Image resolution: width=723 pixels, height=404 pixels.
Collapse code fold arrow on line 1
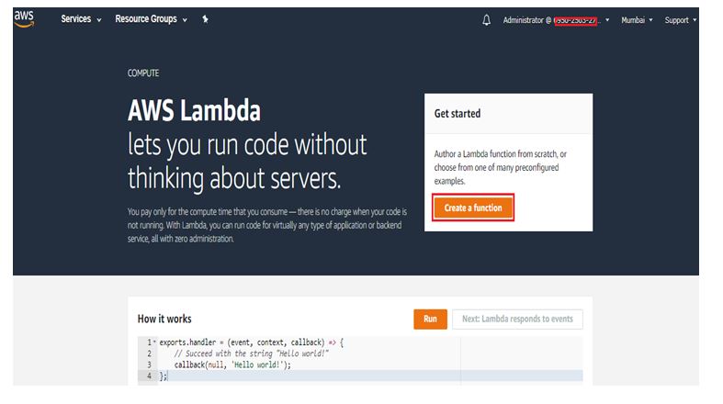(x=155, y=342)
